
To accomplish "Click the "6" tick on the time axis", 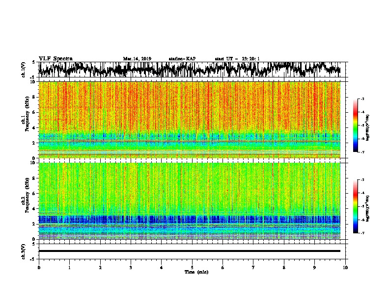I will 223,268.
